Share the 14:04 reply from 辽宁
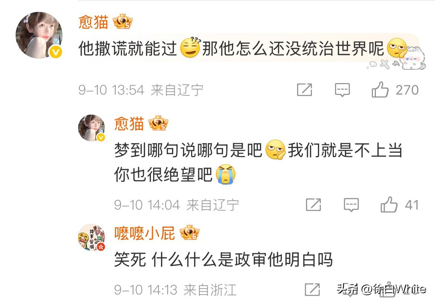This screenshot has width=435, height=303. tap(313, 205)
